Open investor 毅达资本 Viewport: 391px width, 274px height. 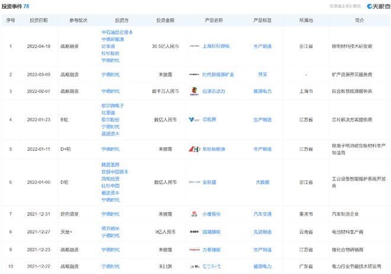[110, 193]
